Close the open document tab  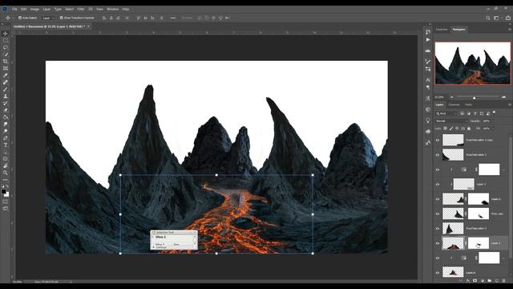coord(88,26)
